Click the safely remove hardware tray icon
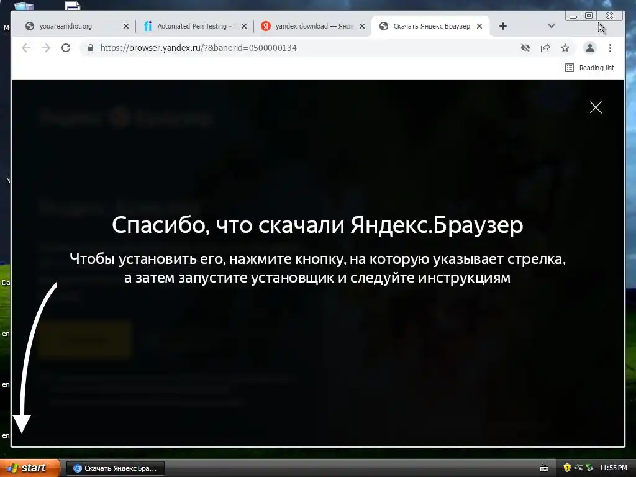 pos(589,468)
